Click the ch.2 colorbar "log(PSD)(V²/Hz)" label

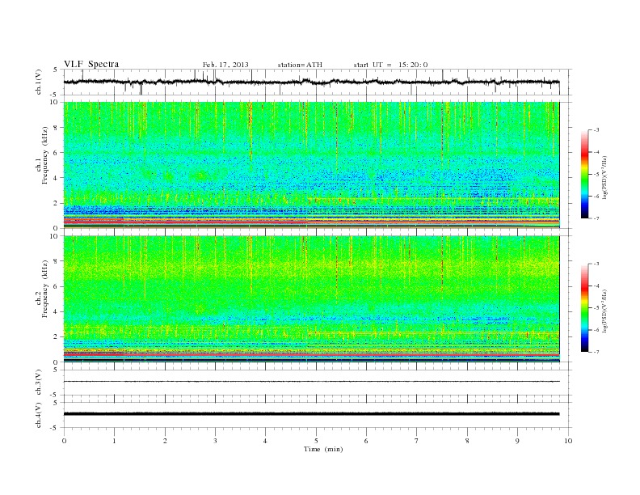(604, 311)
